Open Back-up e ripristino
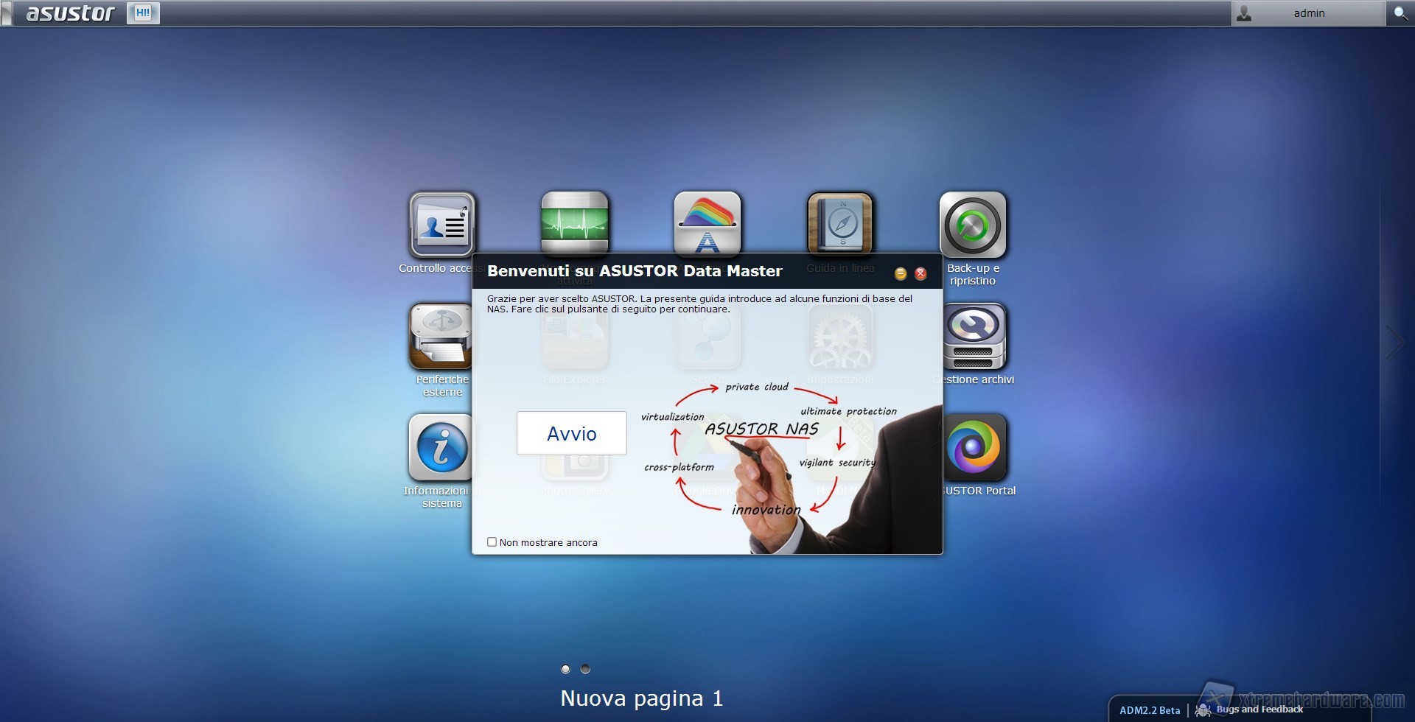 tap(972, 225)
